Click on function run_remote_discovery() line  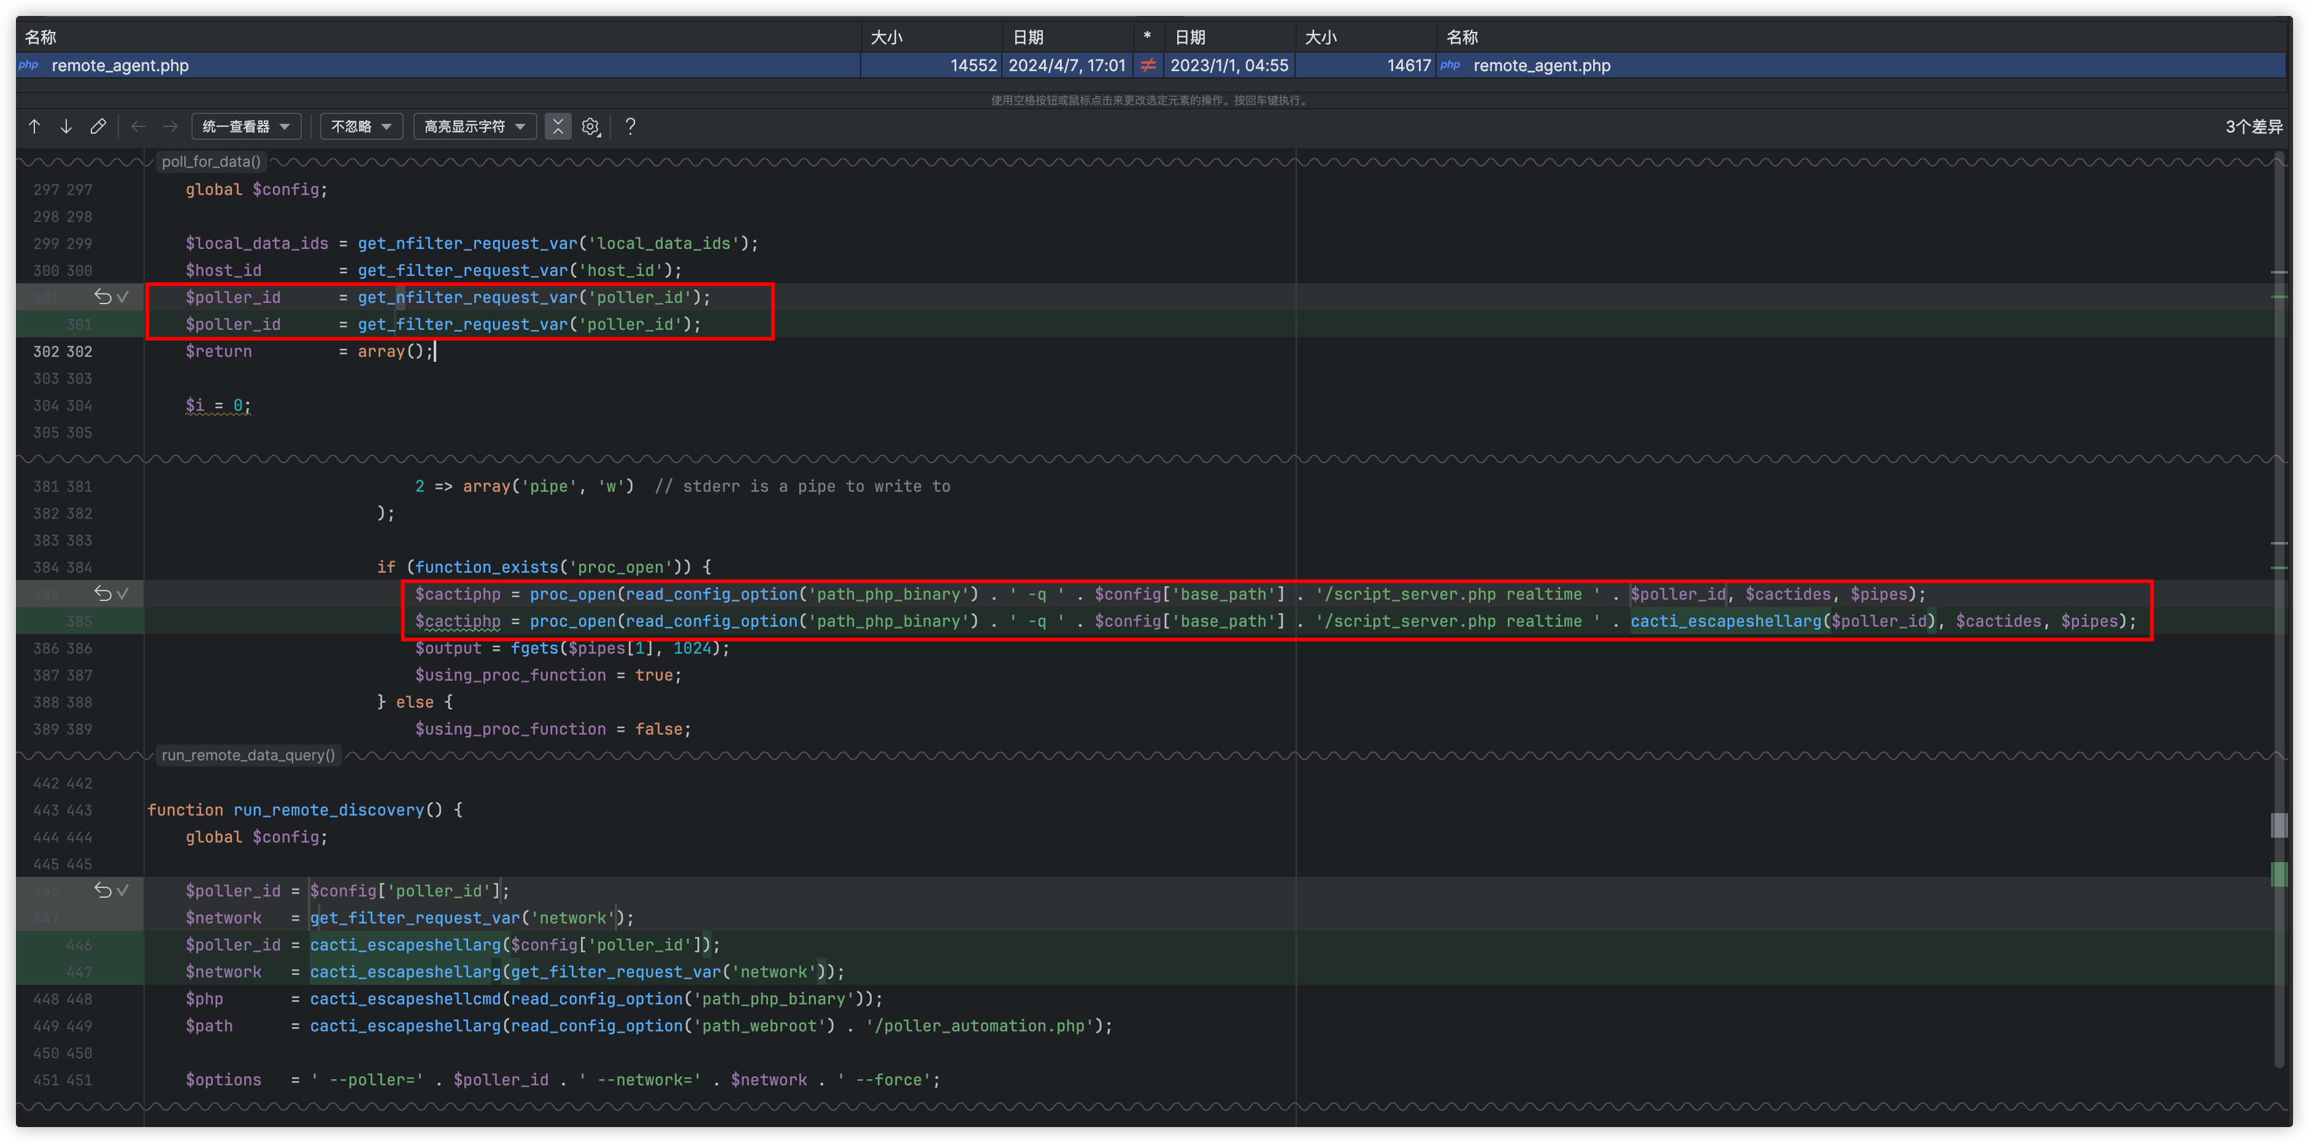pyautogui.click(x=305, y=810)
